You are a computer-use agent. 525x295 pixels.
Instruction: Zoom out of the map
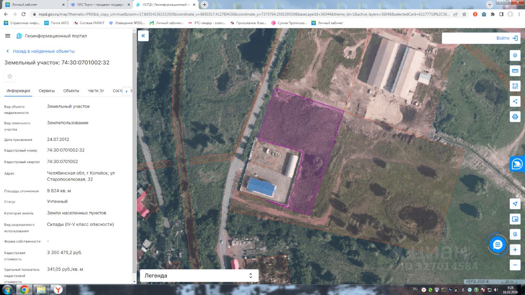(515, 265)
